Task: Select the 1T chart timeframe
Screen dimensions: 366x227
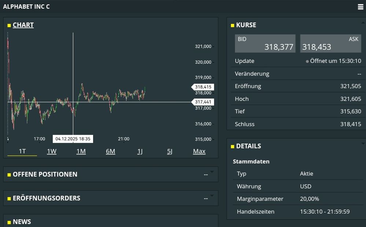Action: click(x=22, y=151)
